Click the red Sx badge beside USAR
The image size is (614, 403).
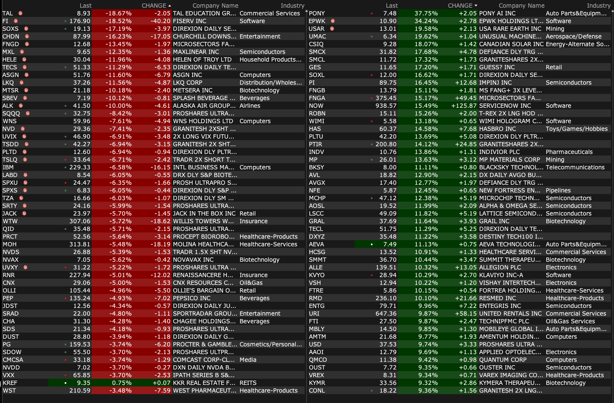[x=332, y=28]
